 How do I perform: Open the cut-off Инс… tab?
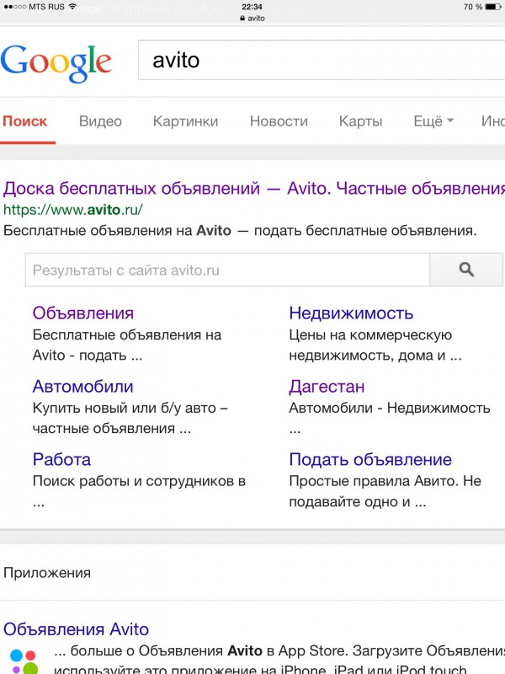click(493, 121)
